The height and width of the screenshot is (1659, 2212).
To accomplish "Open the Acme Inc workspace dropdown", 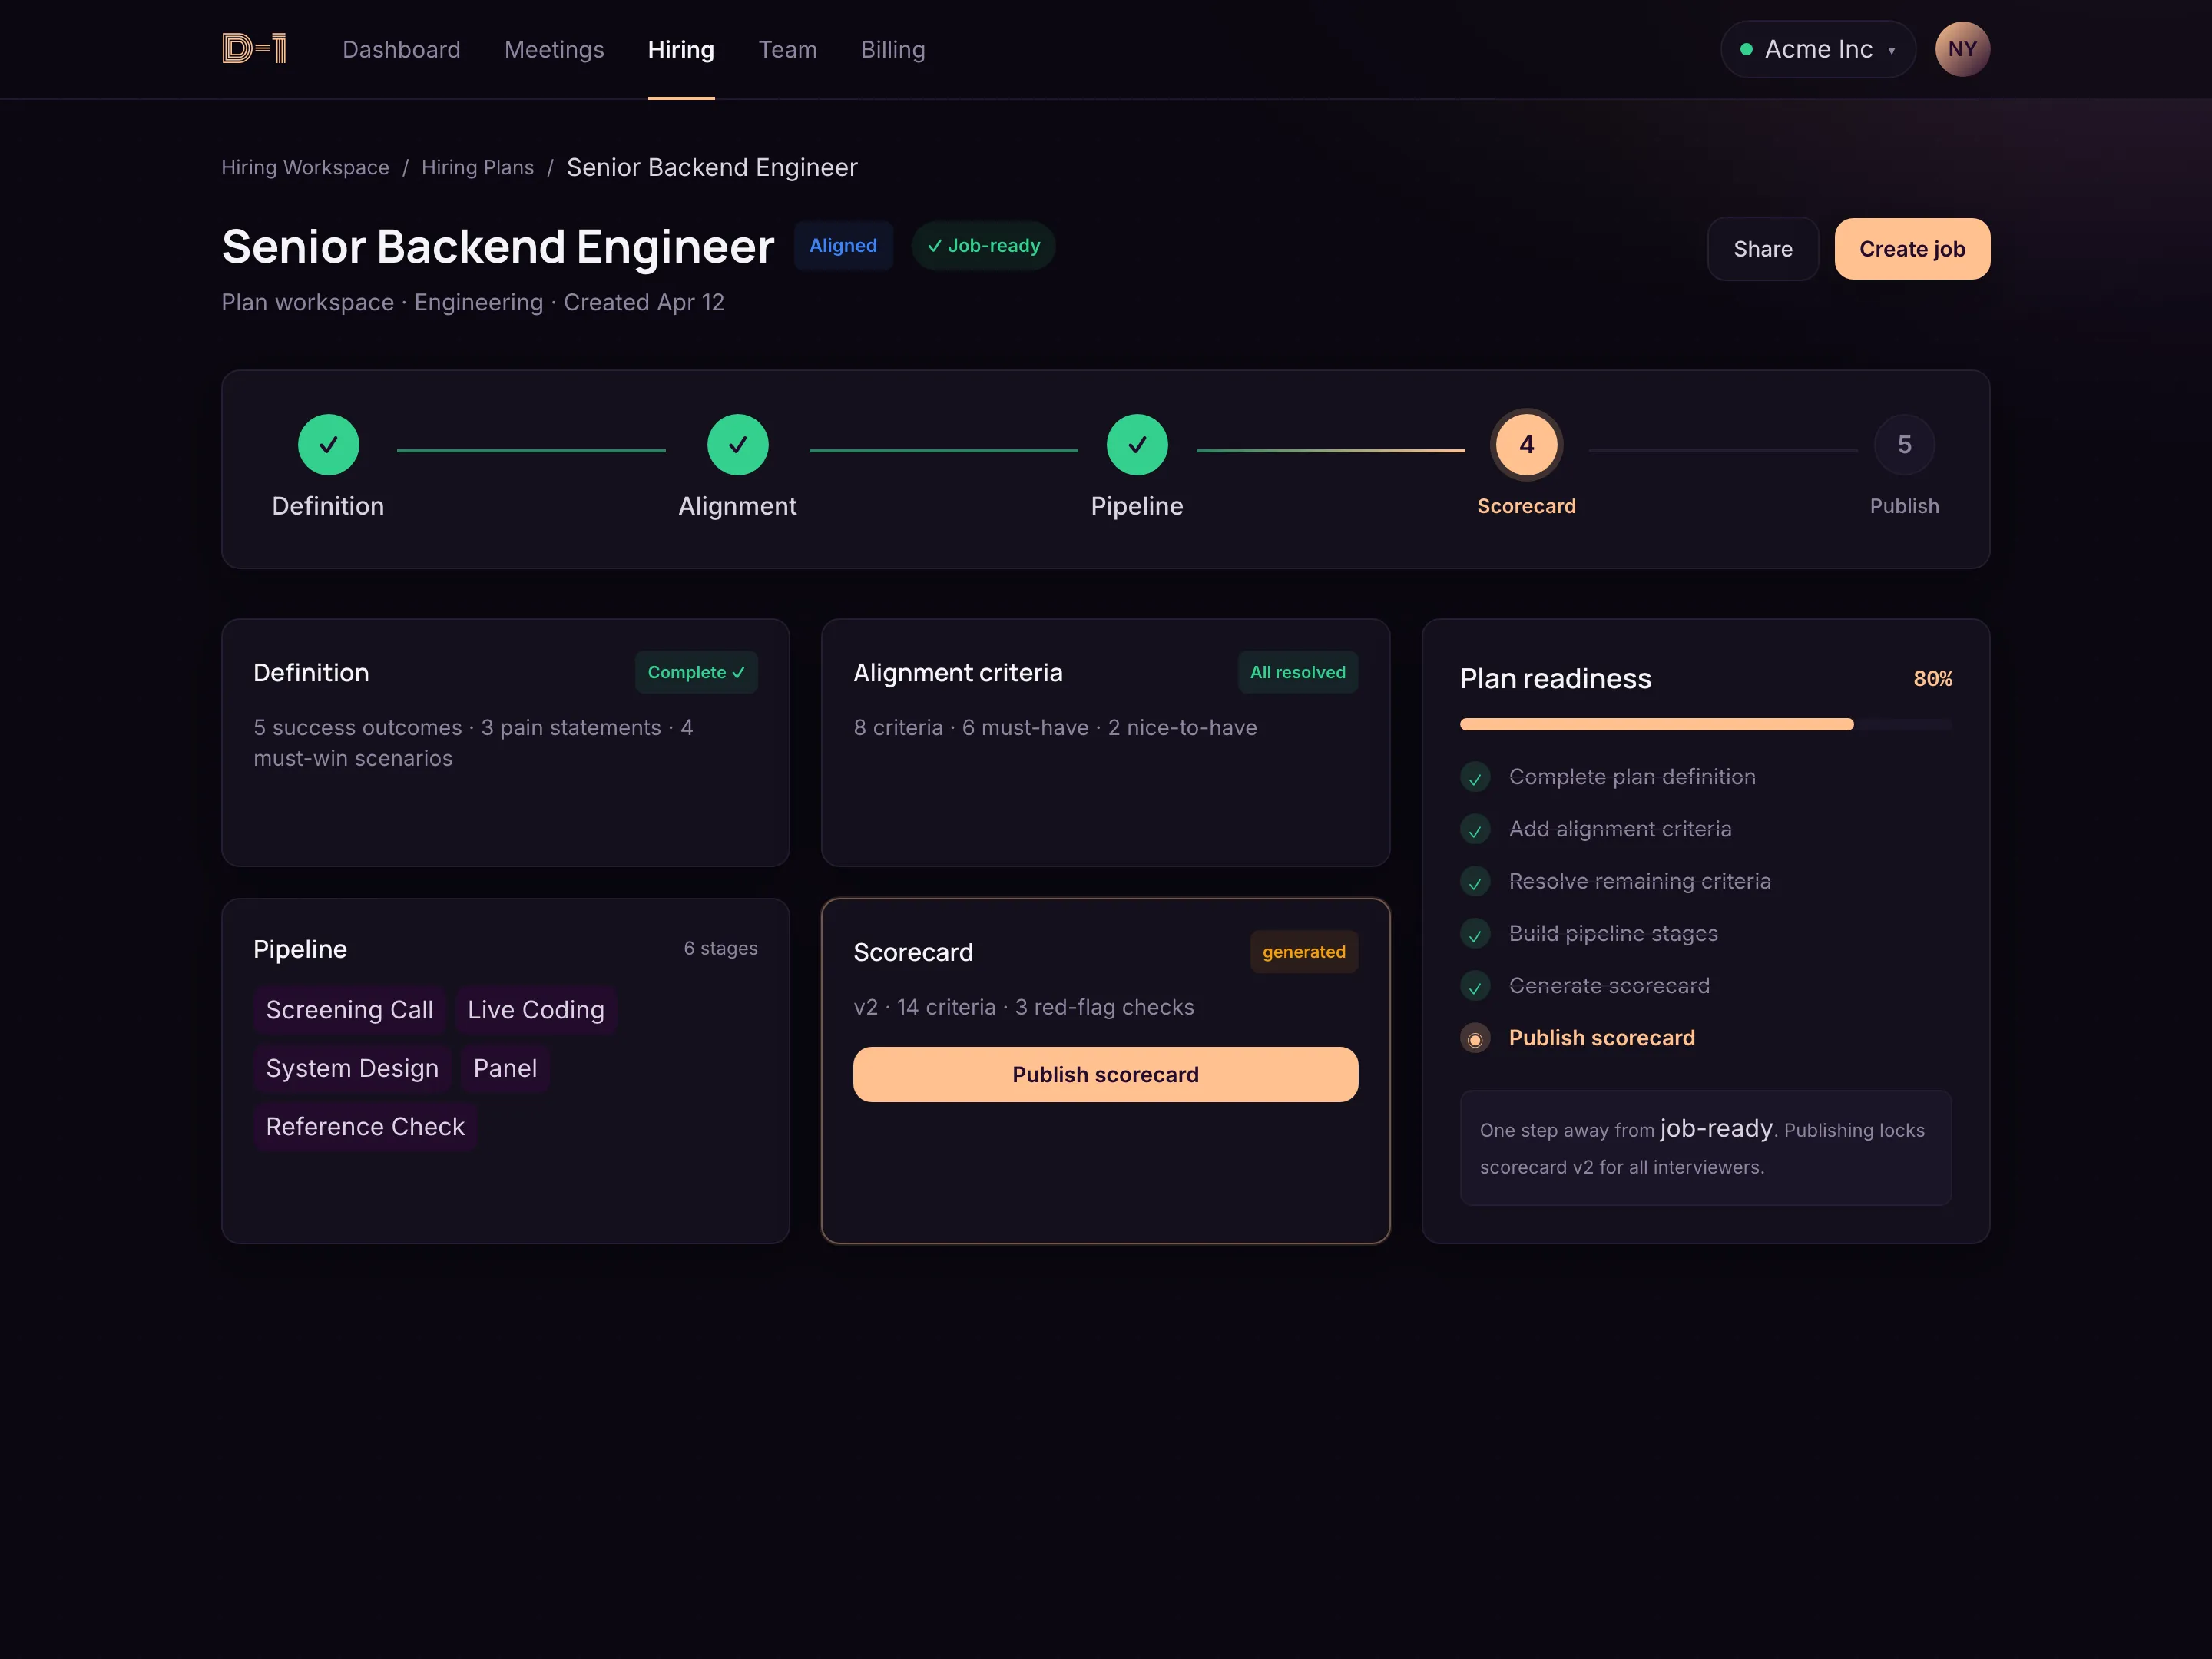I will tap(1817, 49).
